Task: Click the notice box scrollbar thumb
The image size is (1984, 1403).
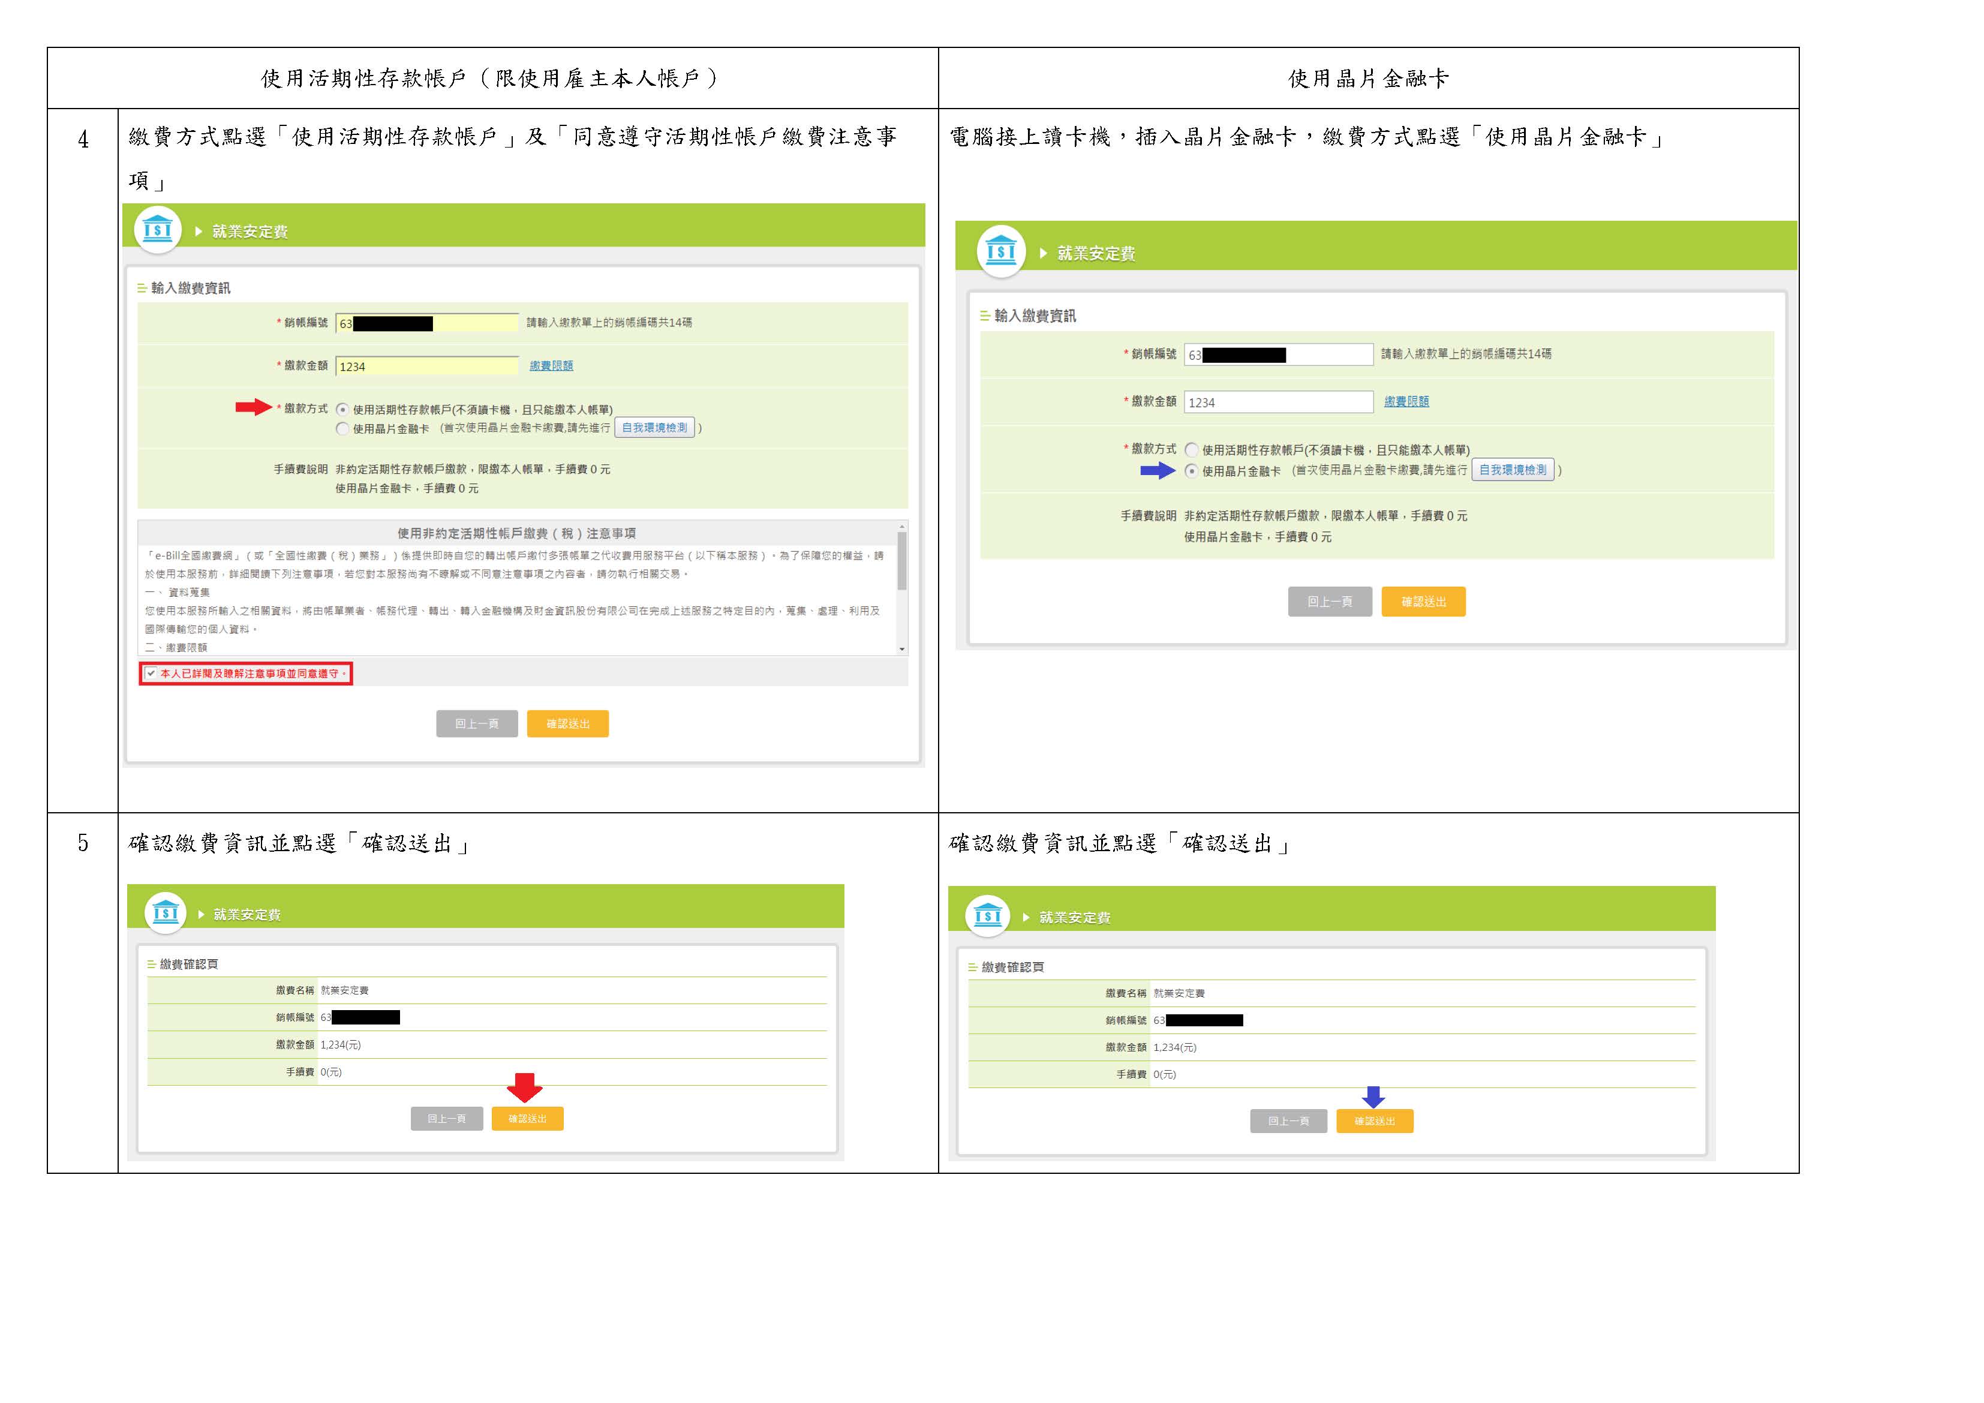Action: [902, 560]
